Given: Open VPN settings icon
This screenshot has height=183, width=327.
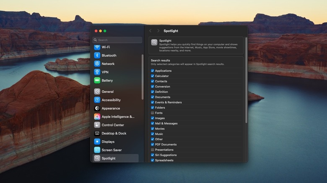Looking at the screenshot, I should click(97, 72).
